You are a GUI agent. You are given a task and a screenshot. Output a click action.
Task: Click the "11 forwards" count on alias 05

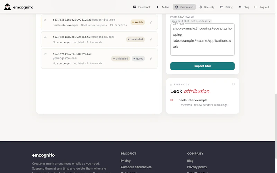(x=118, y=25)
